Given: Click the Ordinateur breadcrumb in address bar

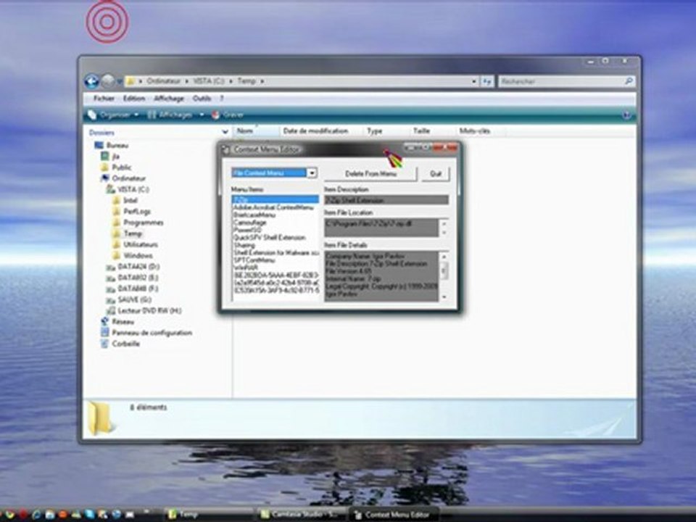Looking at the screenshot, I should [163, 81].
